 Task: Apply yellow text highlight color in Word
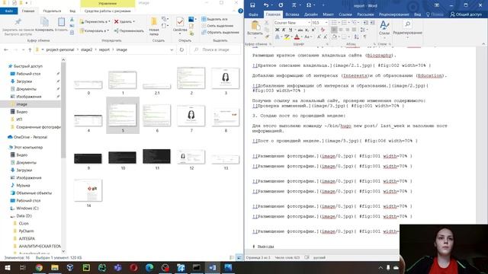coord(287,37)
